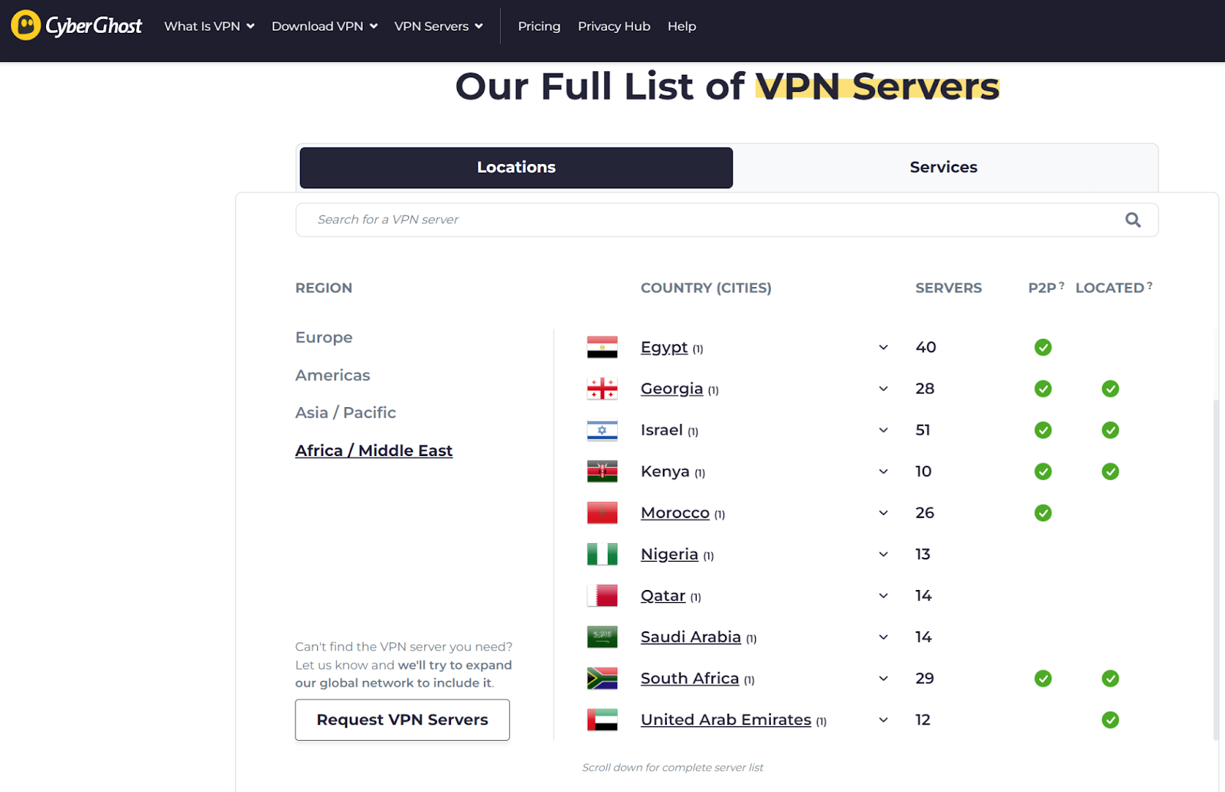
Task: Open the VPN Servers menu
Action: 439,26
